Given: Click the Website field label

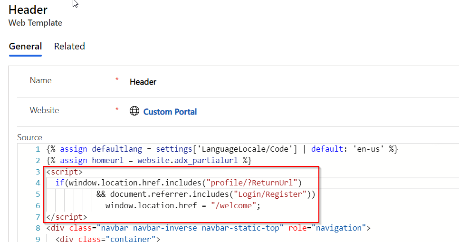Looking at the screenshot, I should tap(44, 110).
